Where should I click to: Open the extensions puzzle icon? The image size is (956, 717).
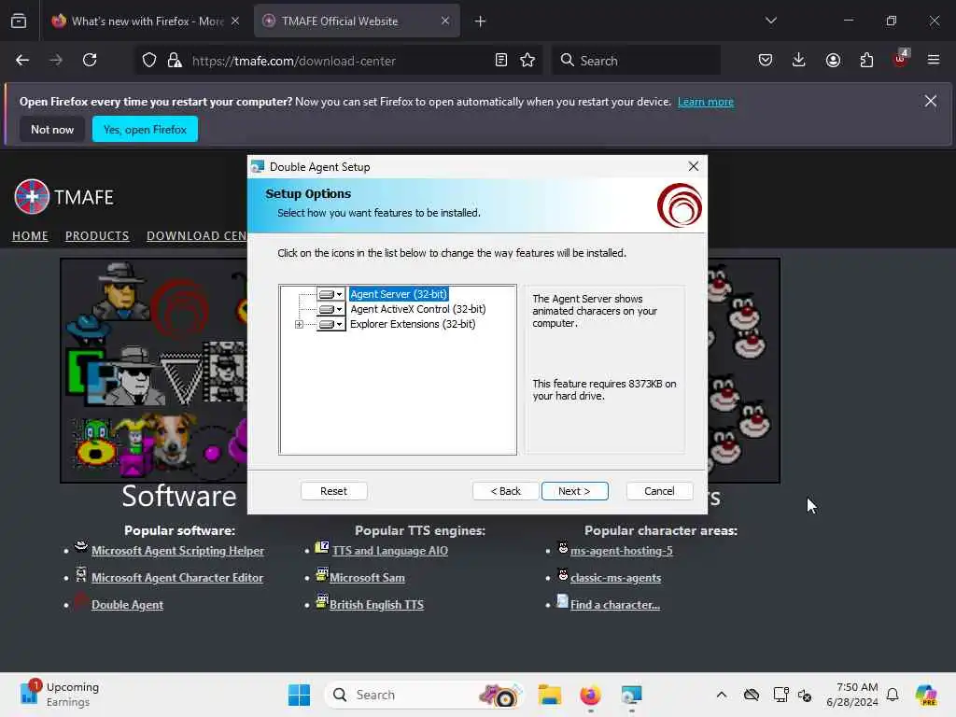(866, 61)
